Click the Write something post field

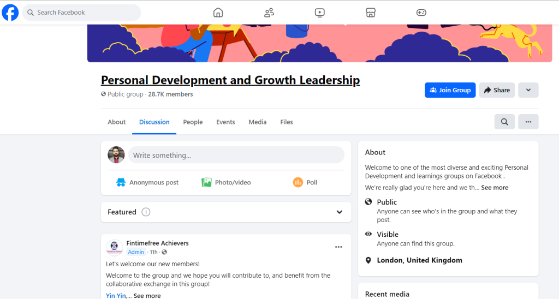click(x=236, y=155)
